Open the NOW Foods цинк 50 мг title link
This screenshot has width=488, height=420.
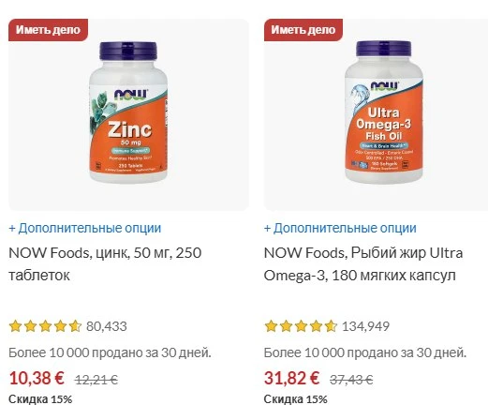pyautogui.click(x=105, y=264)
